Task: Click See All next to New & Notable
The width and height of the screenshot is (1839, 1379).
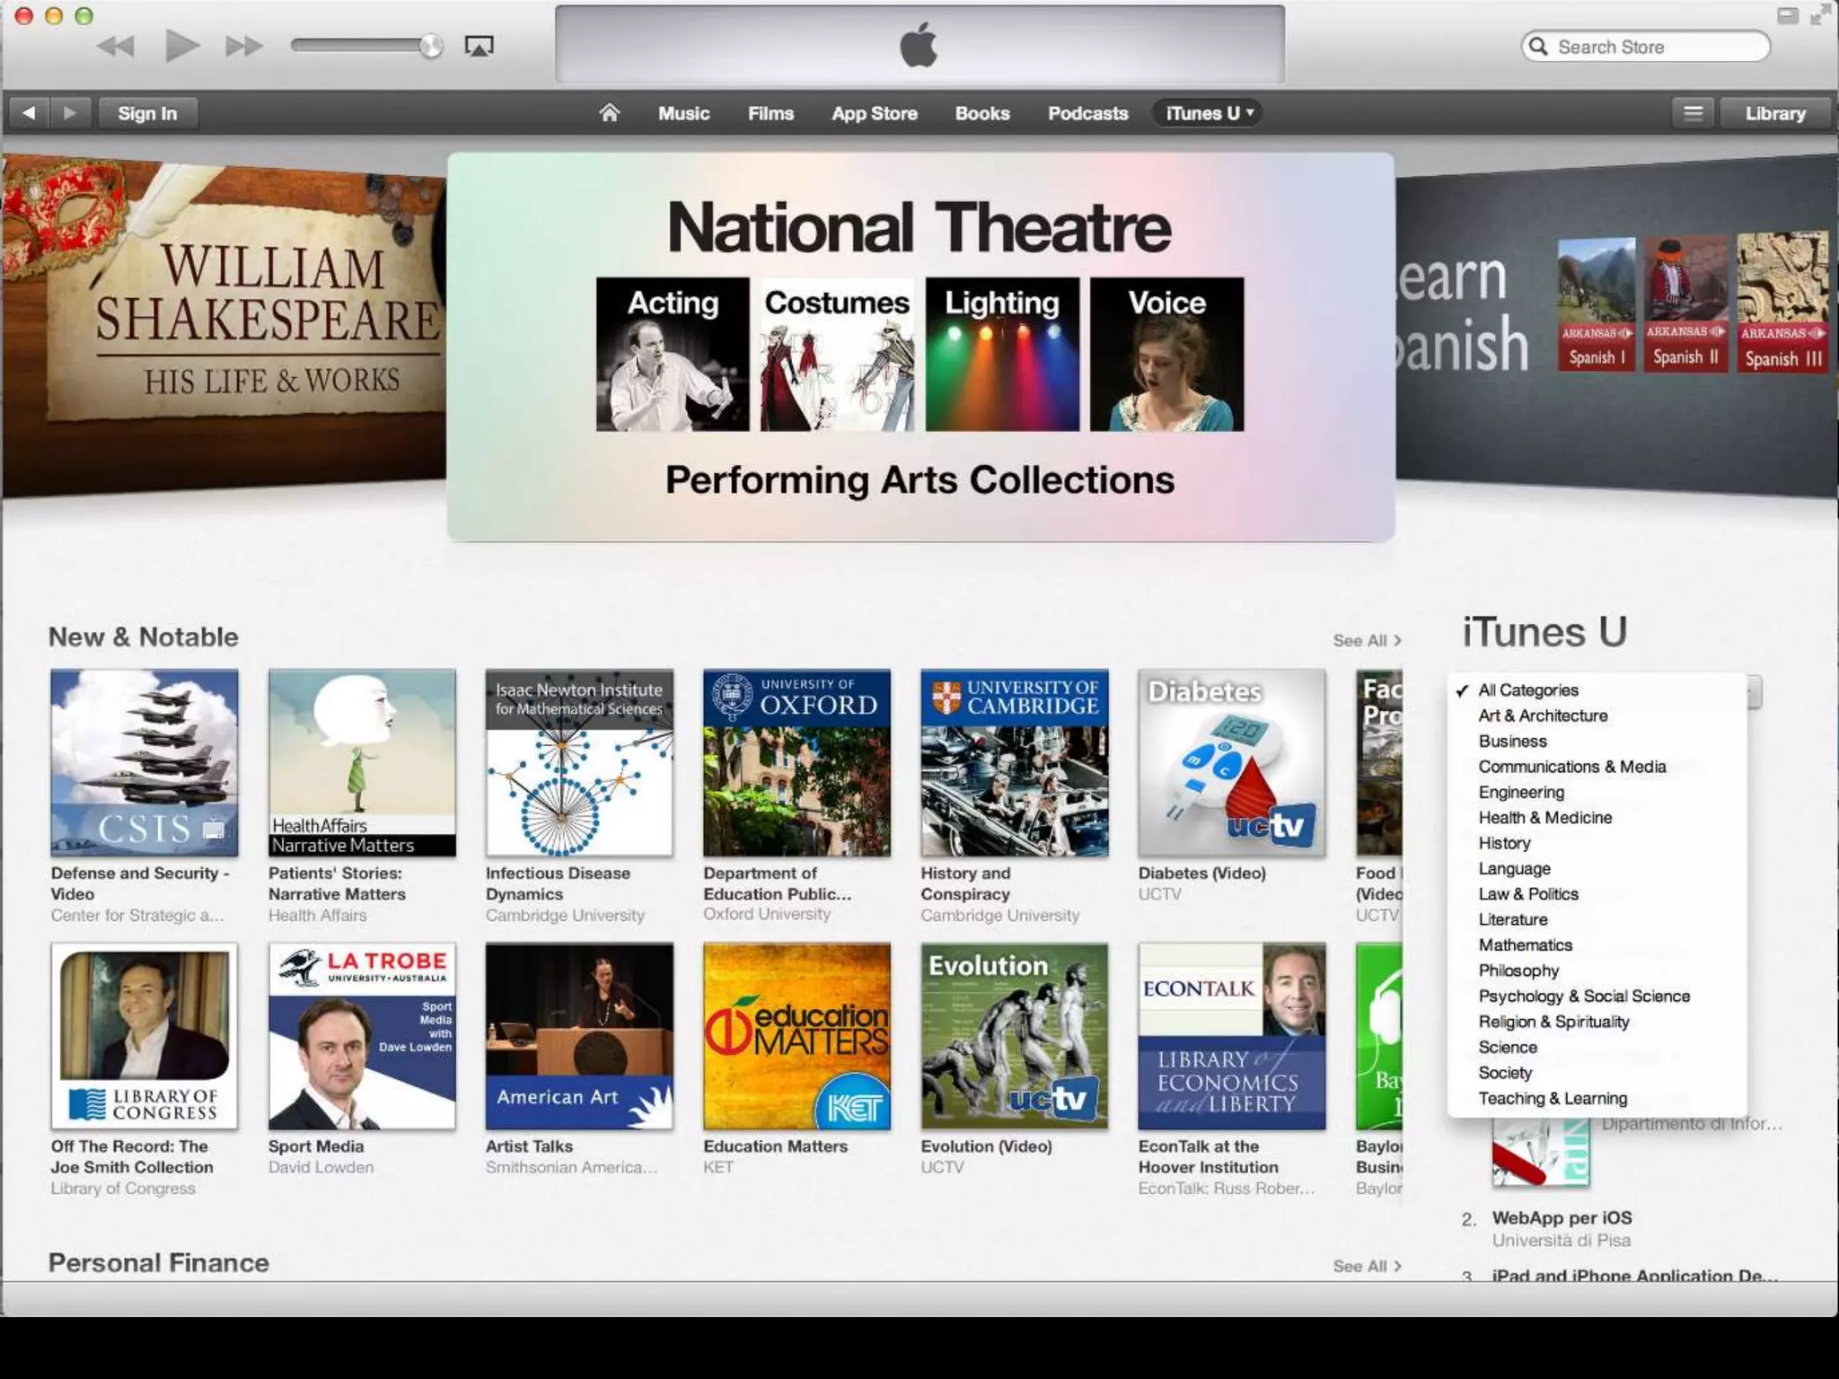Action: [1366, 641]
